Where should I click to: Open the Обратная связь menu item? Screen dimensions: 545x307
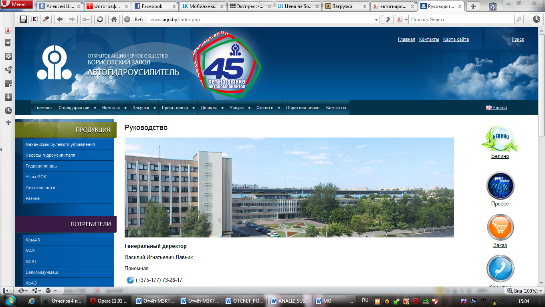(x=303, y=108)
